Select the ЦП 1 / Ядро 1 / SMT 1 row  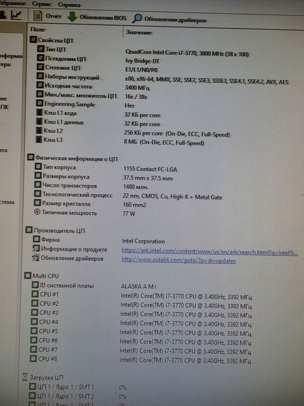[x=78, y=387]
